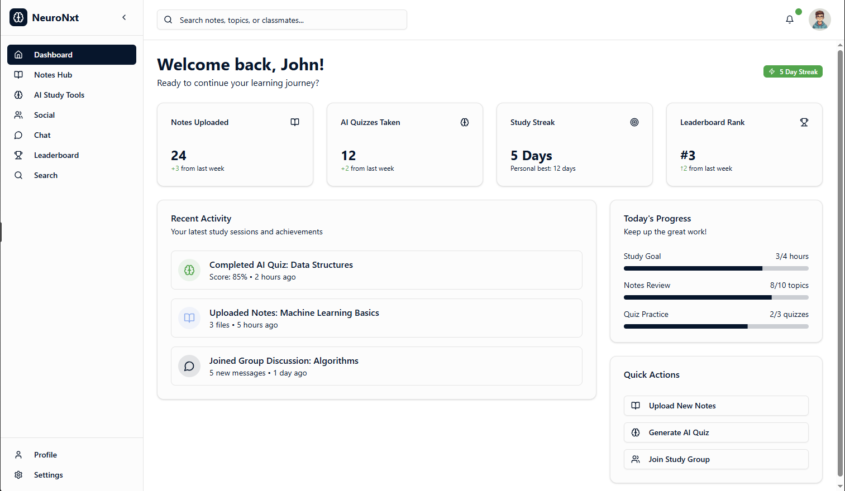Click the notification bell icon
Viewport: 845px width, 491px height.
pyautogui.click(x=789, y=20)
